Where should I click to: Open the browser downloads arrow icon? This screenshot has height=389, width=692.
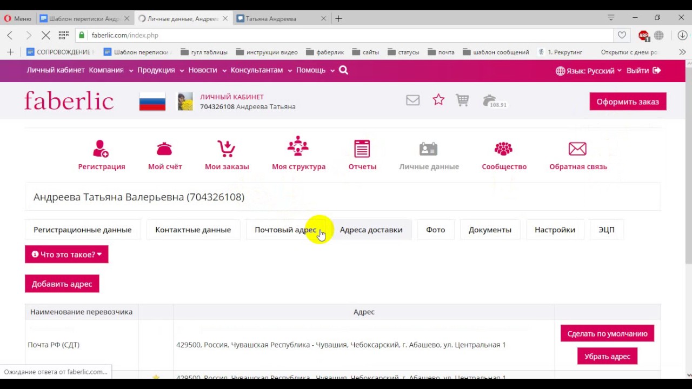(682, 35)
